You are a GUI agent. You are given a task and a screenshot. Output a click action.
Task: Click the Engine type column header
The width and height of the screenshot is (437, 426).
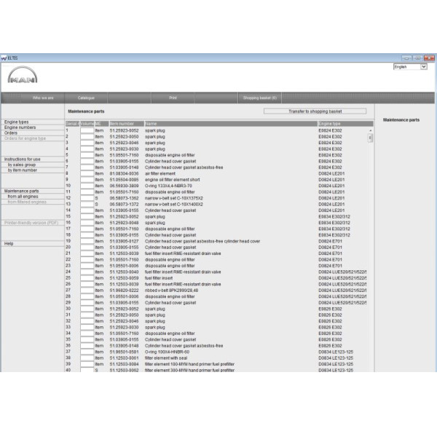pyautogui.click(x=342, y=125)
